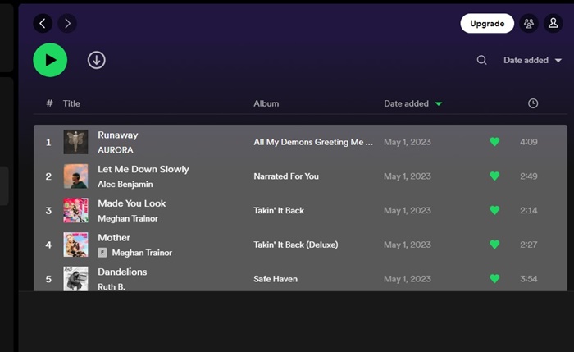
Task: Open the Narrated For You album link
Action: tap(286, 176)
